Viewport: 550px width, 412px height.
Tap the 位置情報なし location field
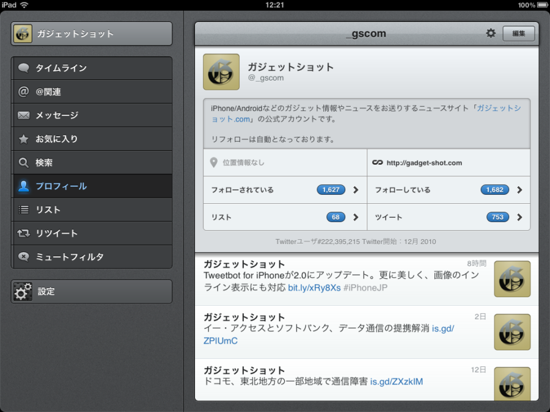click(285, 162)
